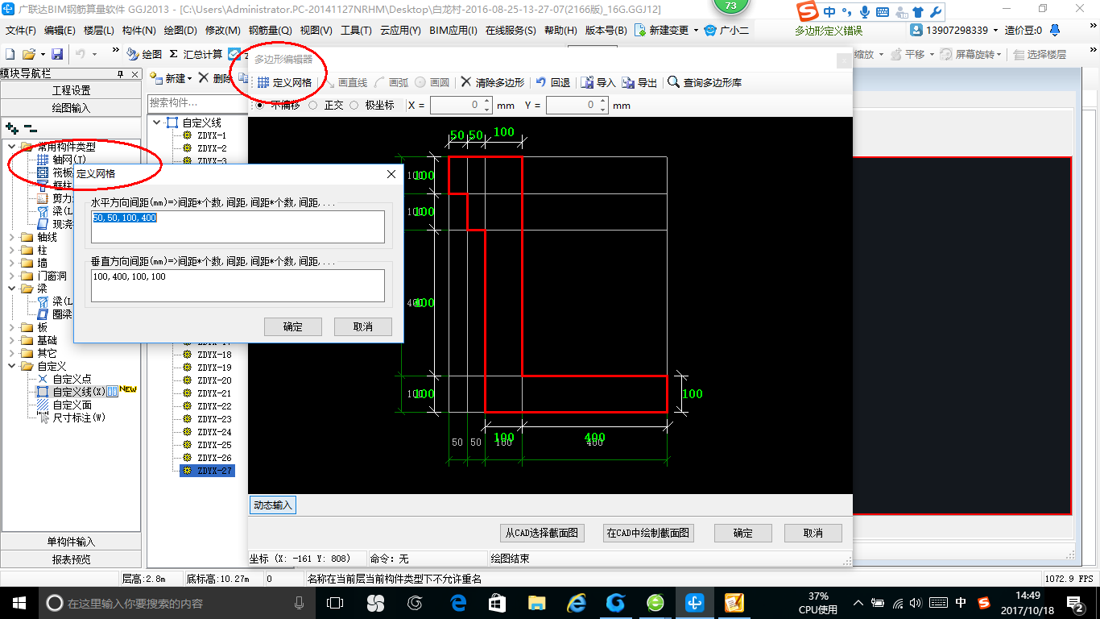Click the New file icon in main toolbar
The image size is (1100, 619).
click(10, 54)
